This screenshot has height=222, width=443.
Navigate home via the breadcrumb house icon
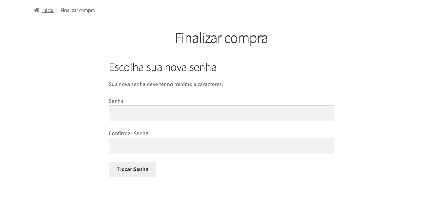(x=36, y=10)
